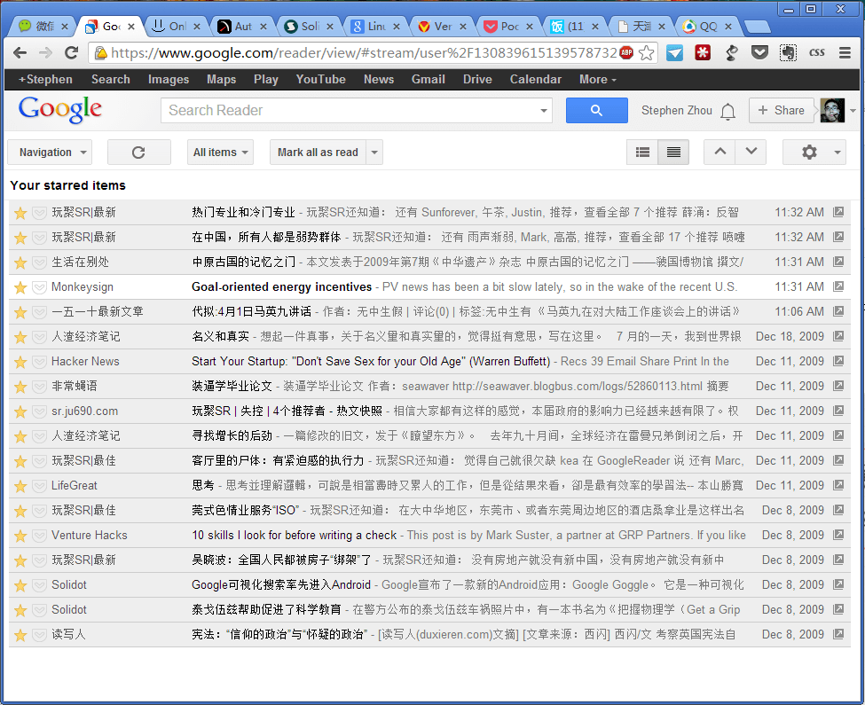The height and width of the screenshot is (705, 865).
Task: Expand Mark all as read arrow
Action: (374, 153)
